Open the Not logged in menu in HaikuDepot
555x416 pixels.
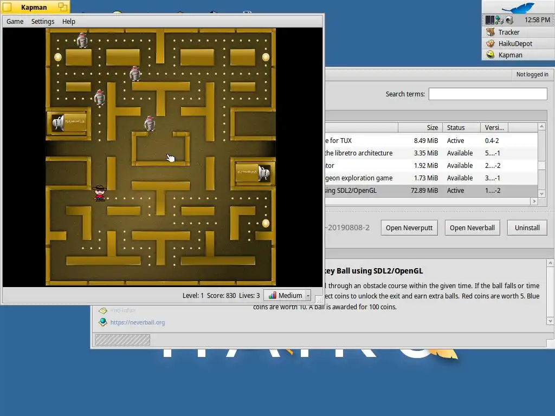[532, 75]
